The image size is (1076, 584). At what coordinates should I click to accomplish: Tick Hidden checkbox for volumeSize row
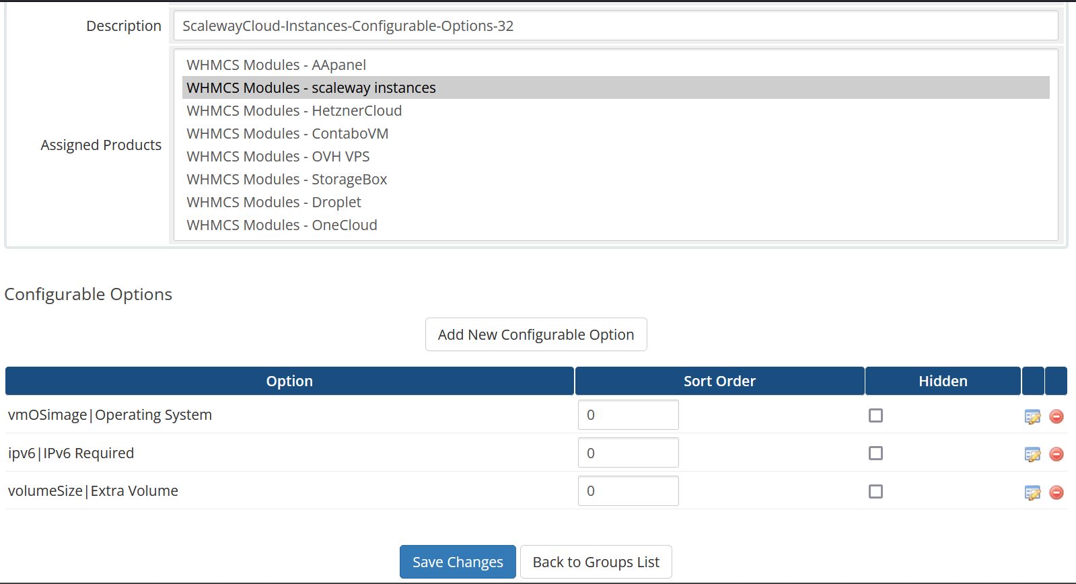click(x=875, y=491)
